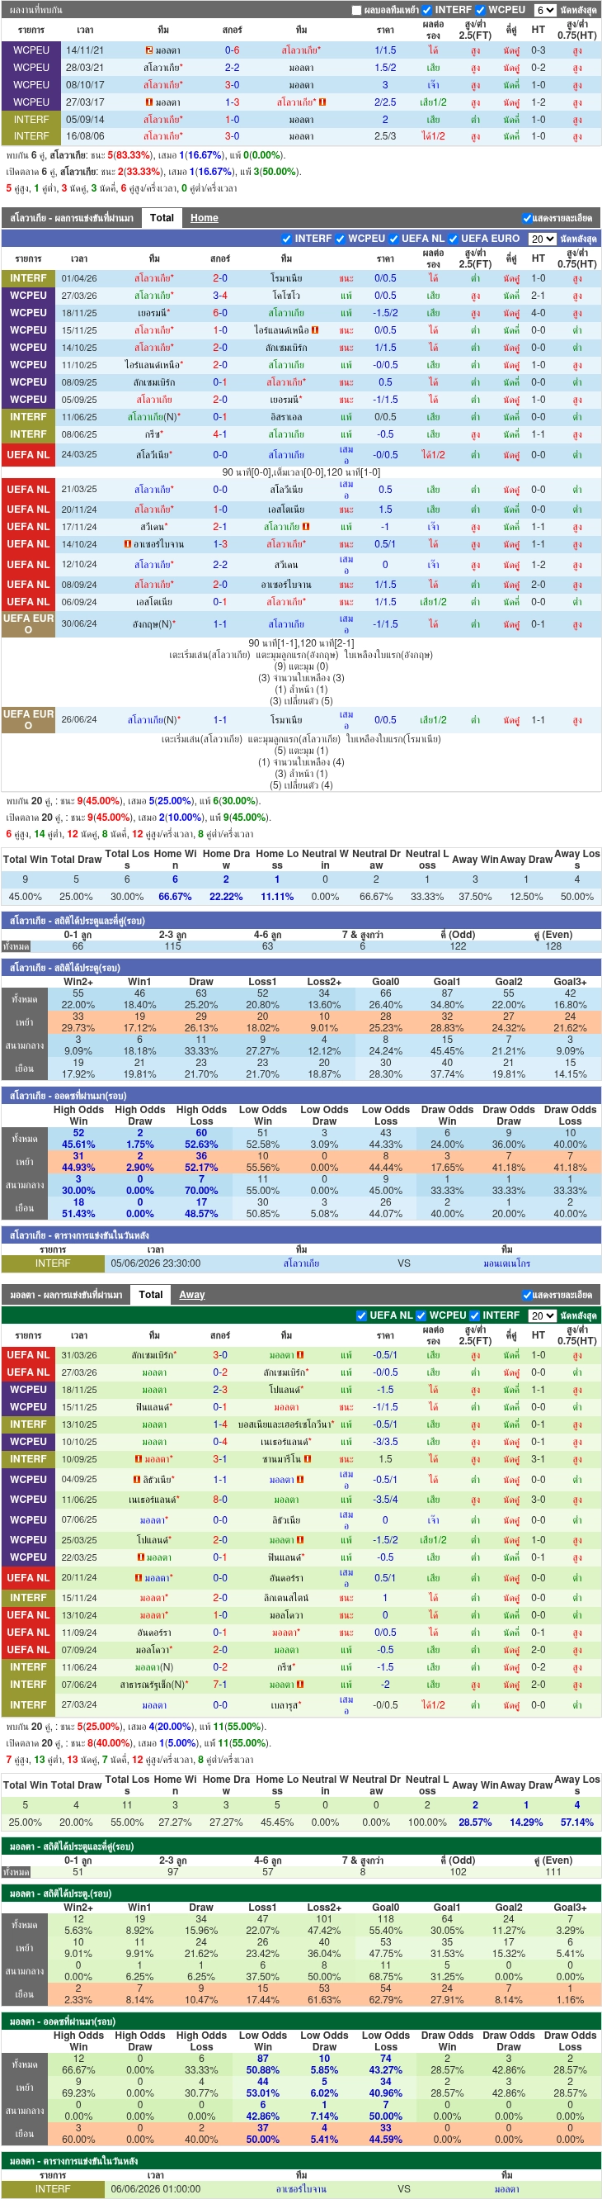
Task: Click red card icon beside ไอร์แลนด์เหนือ in 15/11/25 row
Action: tap(315, 330)
